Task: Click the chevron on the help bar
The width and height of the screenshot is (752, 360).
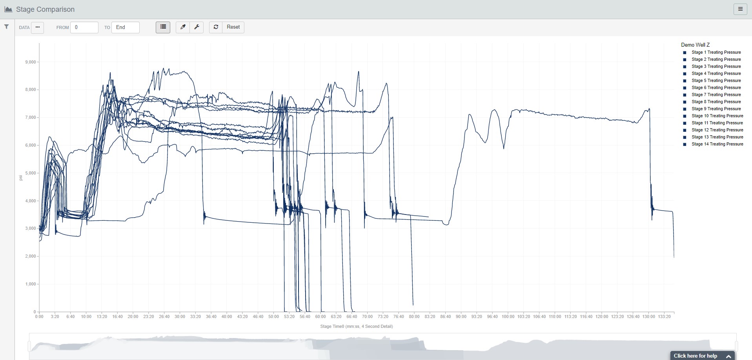Action: pos(728,356)
